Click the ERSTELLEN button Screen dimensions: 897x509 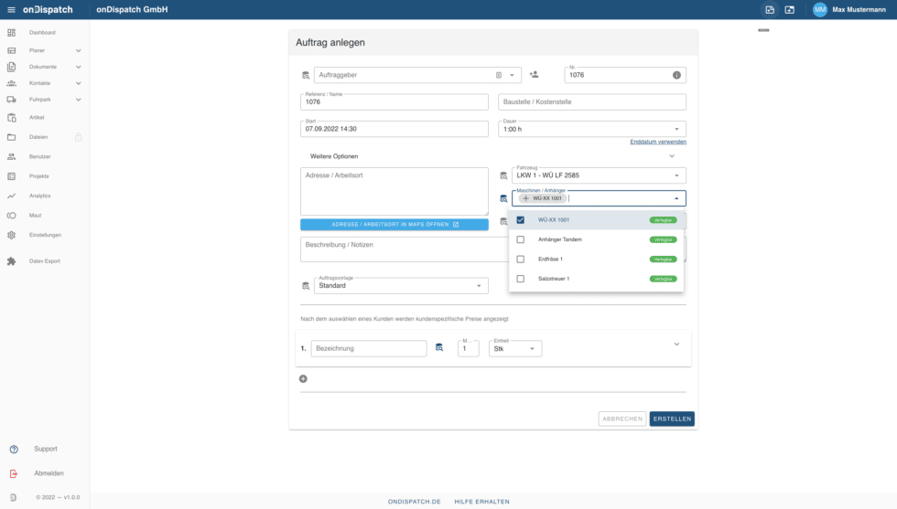click(x=672, y=419)
